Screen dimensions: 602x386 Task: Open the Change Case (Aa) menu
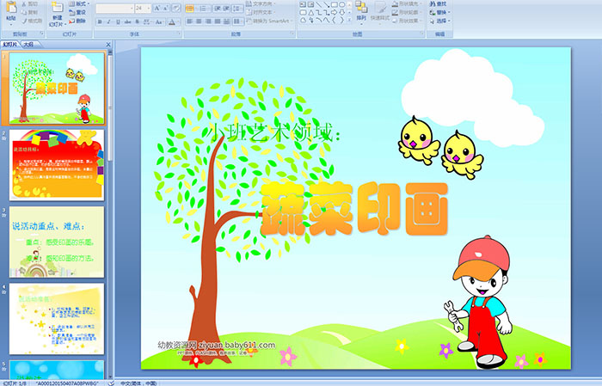[159, 21]
